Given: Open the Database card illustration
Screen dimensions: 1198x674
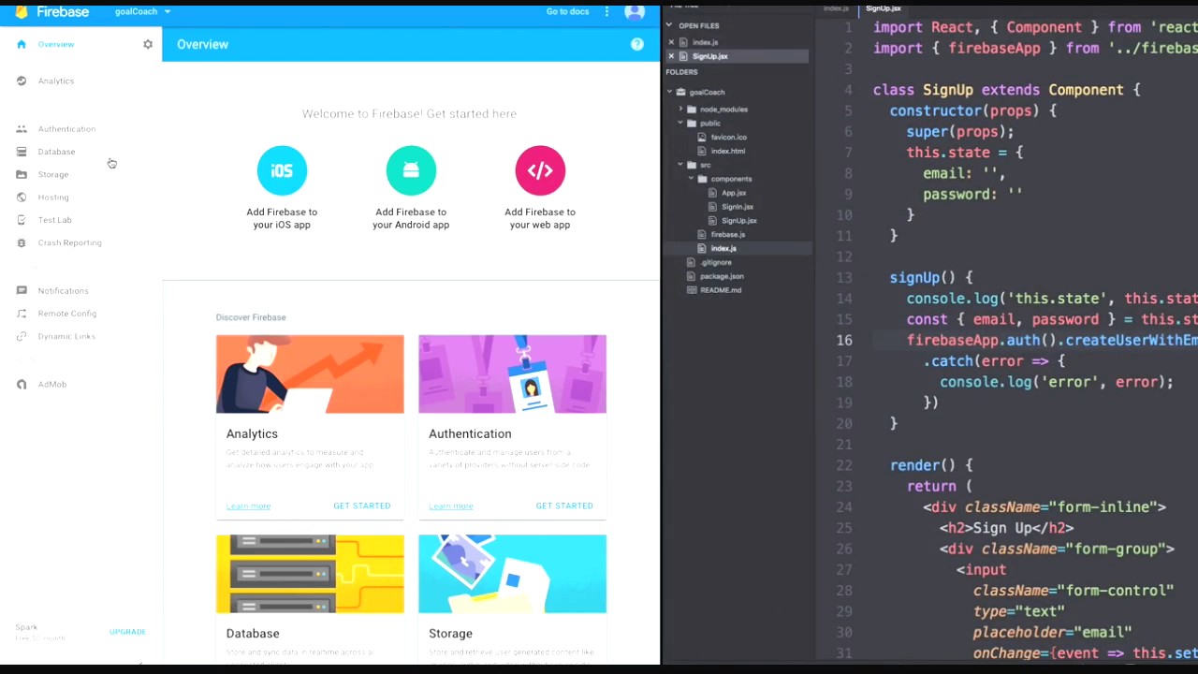Looking at the screenshot, I should point(310,574).
